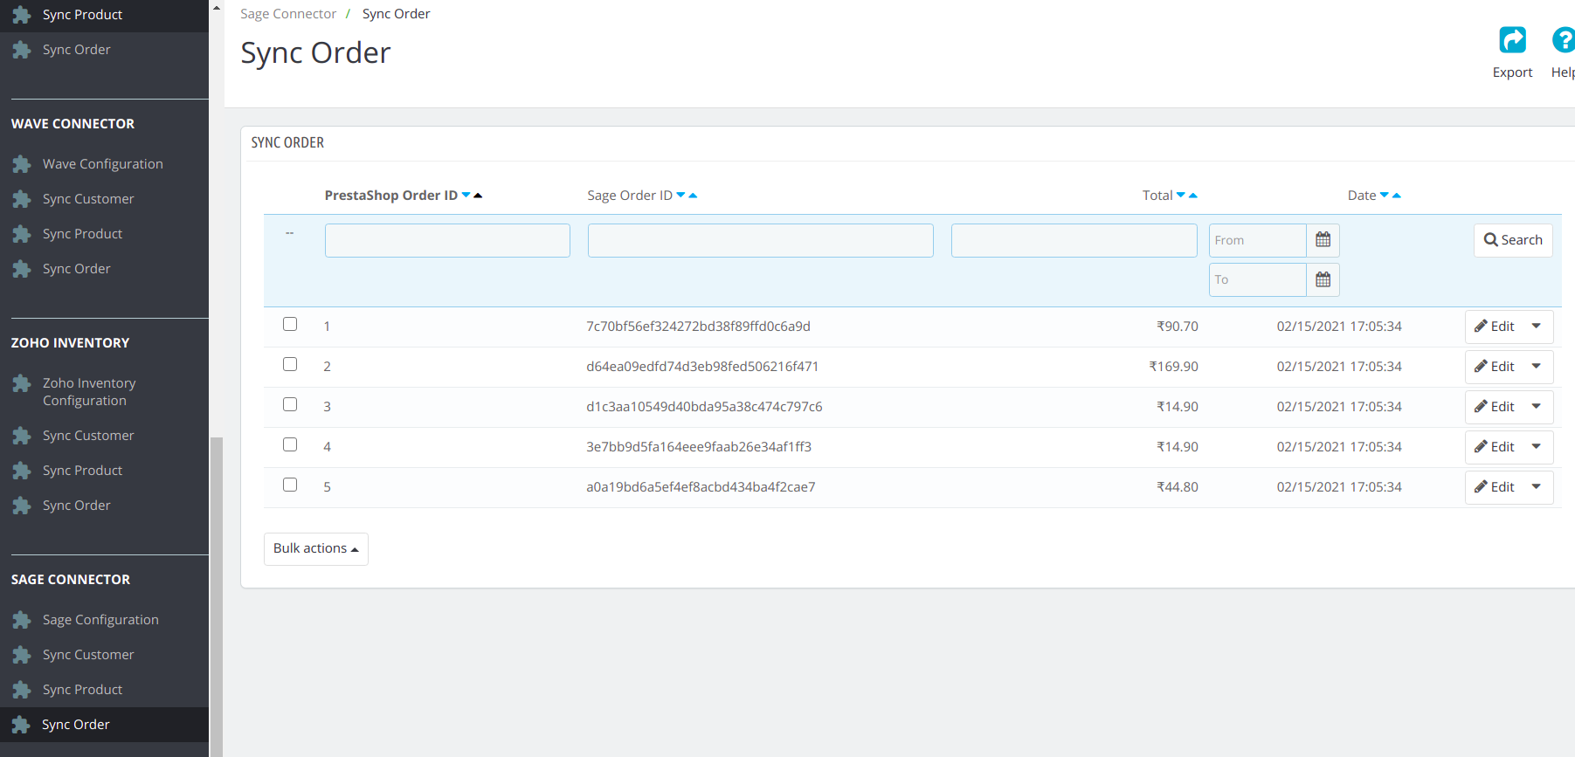Focus Sage Order ID filter field
This screenshot has height=757, width=1575.
760,240
